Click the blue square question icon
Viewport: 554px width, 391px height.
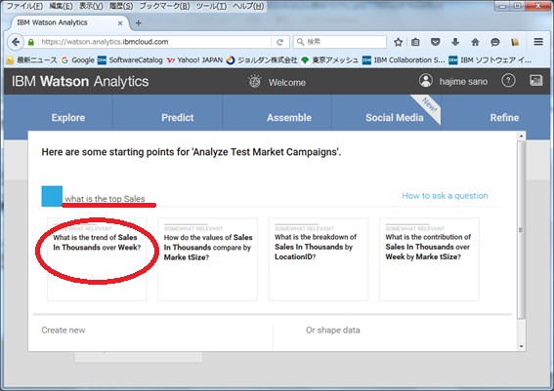point(52,196)
